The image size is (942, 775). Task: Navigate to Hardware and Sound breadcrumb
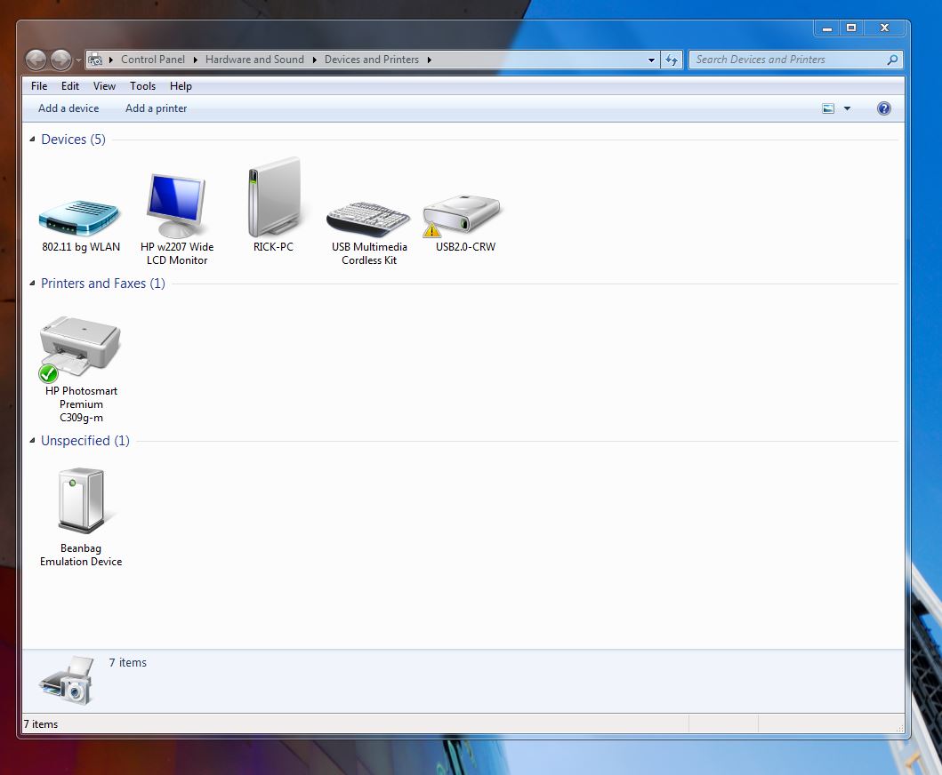click(255, 60)
